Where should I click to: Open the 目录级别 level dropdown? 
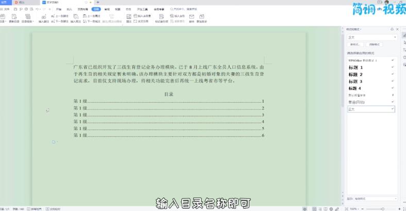click(x=27, y=22)
